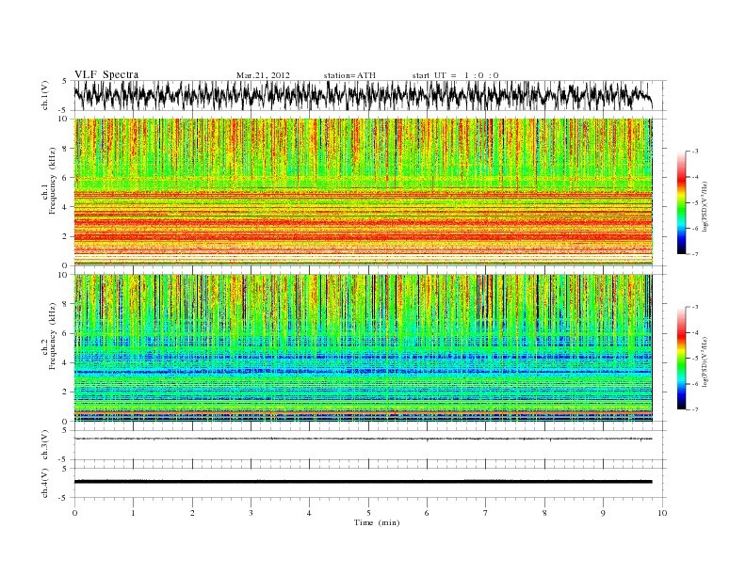This screenshot has width=746, height=576.
Task: Click the "5" tick on the time axis
Action: pos(368,513)
